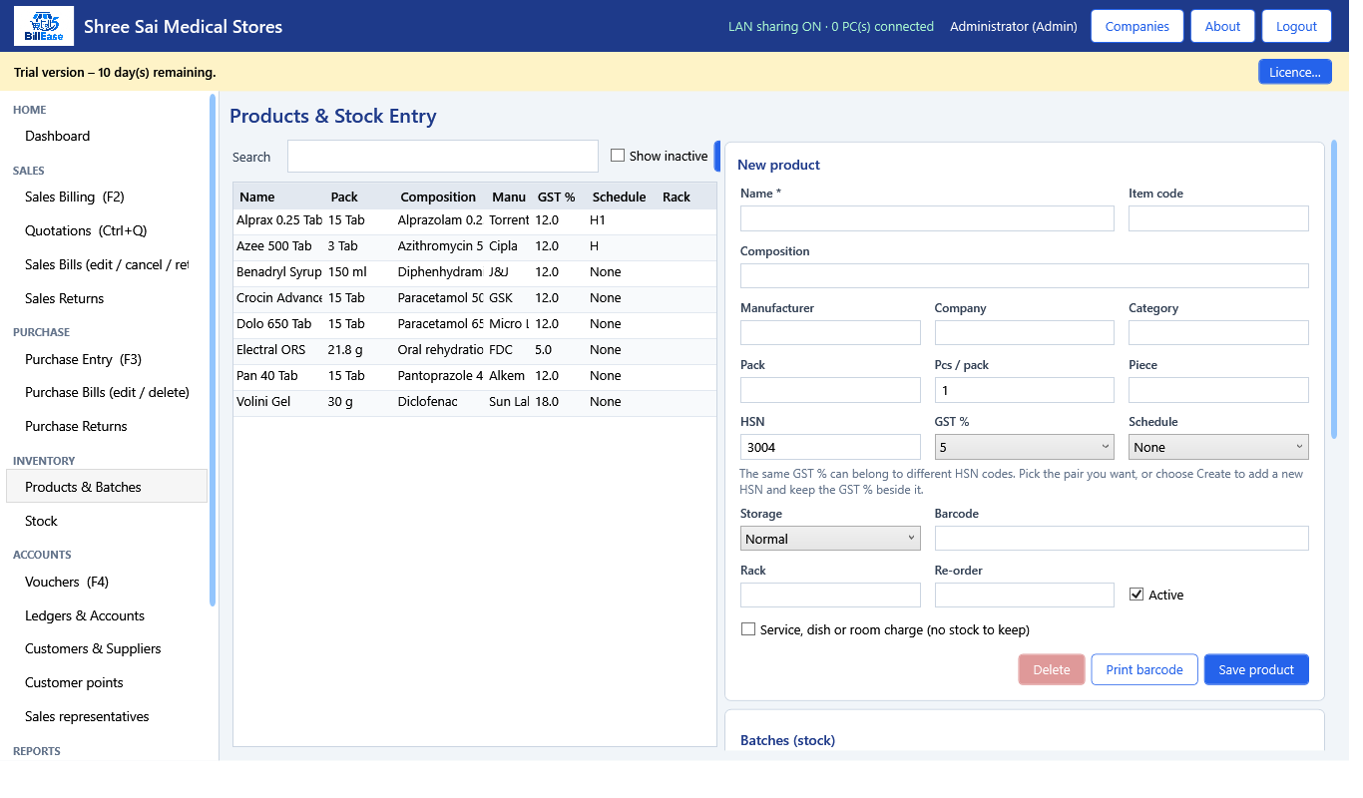Click the Barcode input field
Viewport: 1363px width, 798px height.
click(1122, 539)
